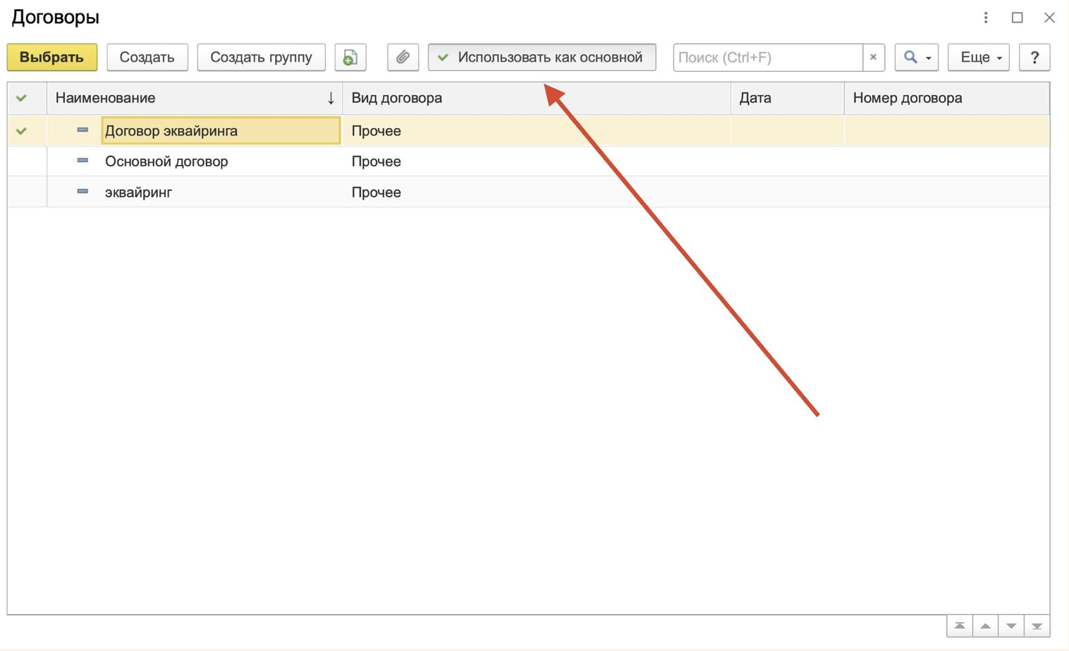Open the three-dot window options menu

[x=986, y=18]
